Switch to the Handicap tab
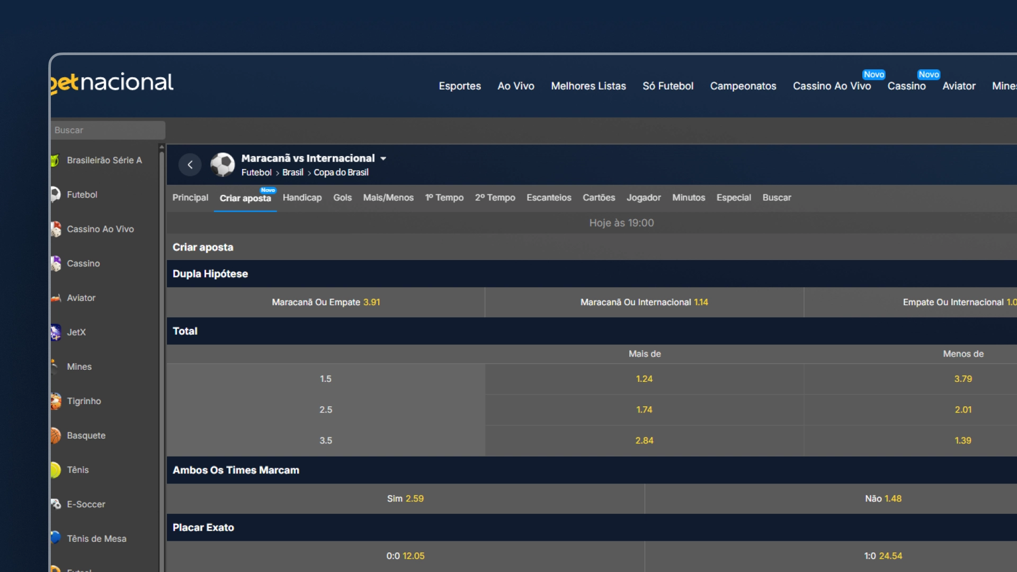This screenshot has height=572, width=1017. pyautogui.click(x=302, y=198)
